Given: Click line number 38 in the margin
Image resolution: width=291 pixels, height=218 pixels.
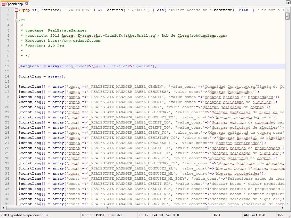Looking at the screenshot, I should point(7,199).
